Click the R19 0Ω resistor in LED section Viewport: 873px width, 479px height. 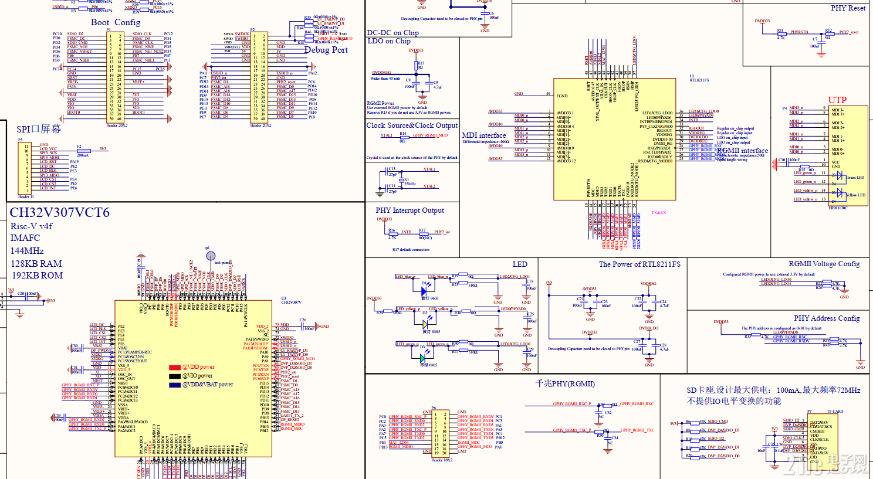[x=462, y=275]
